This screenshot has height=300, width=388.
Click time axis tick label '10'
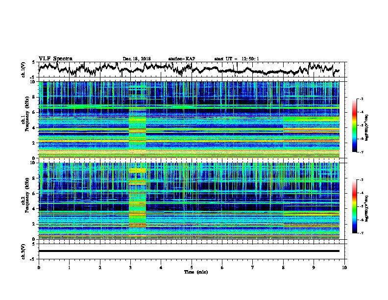(x=344, y=268)
